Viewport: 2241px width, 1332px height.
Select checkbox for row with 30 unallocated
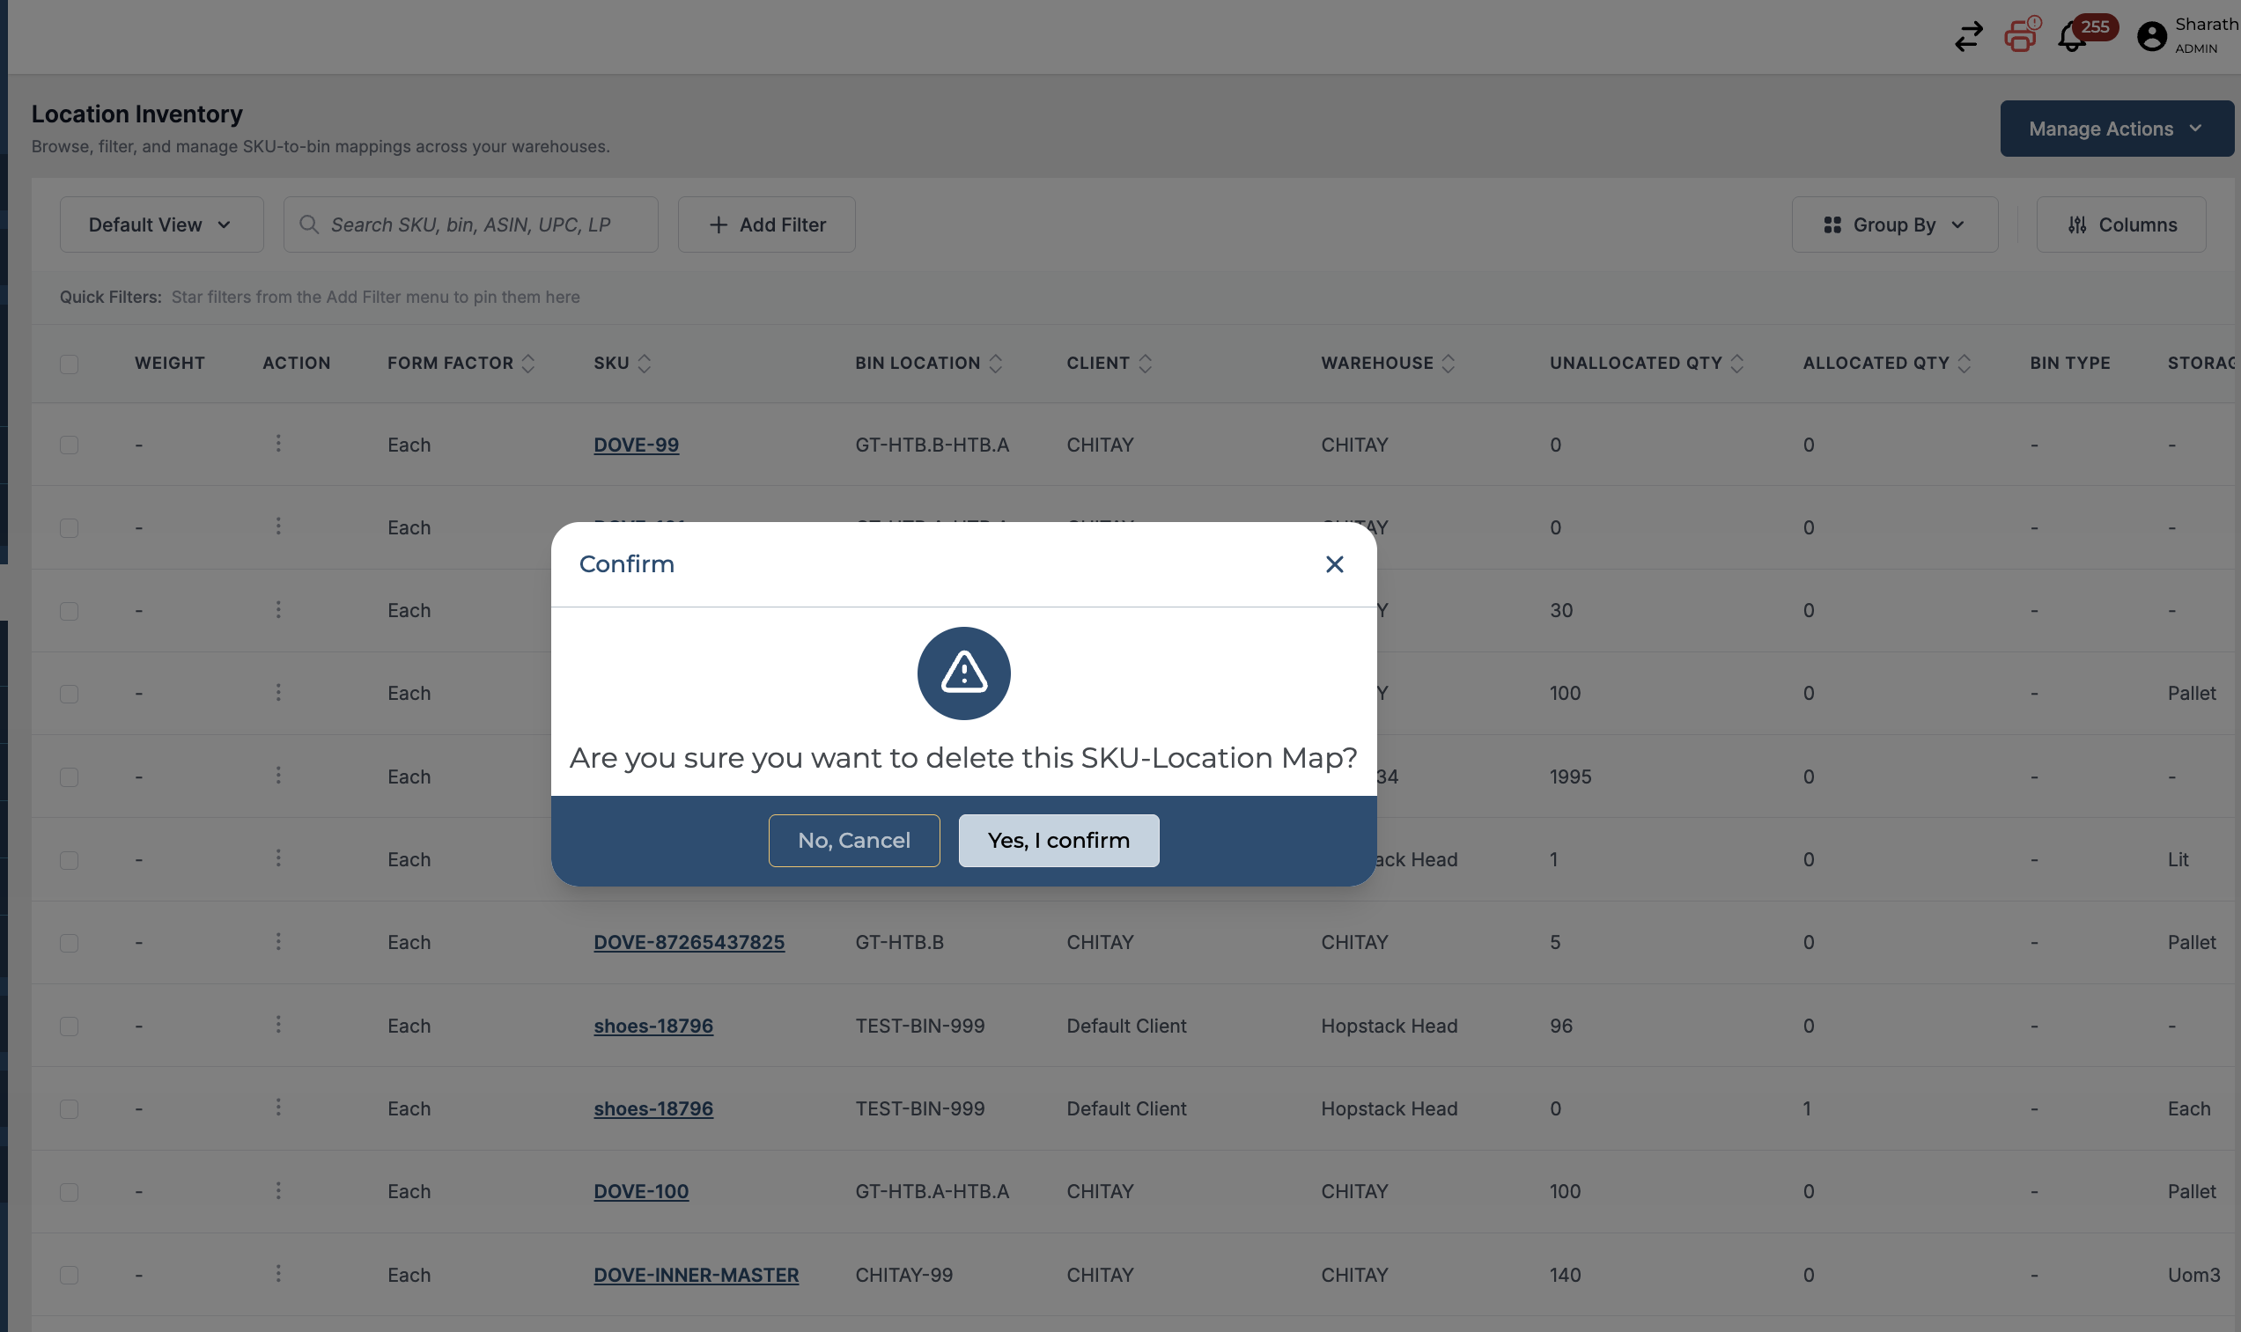(x=69, y=611)
